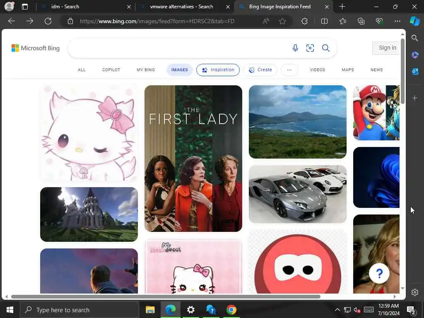Add page to favorites star icon
The height and width of the screenshot is (318, 424).
282,21
